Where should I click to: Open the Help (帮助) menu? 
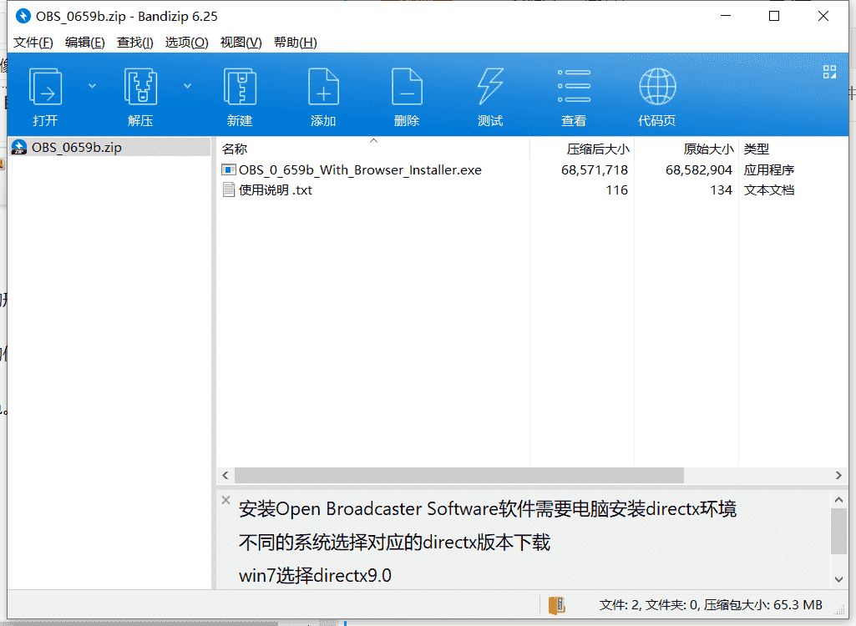coord(296,43)
